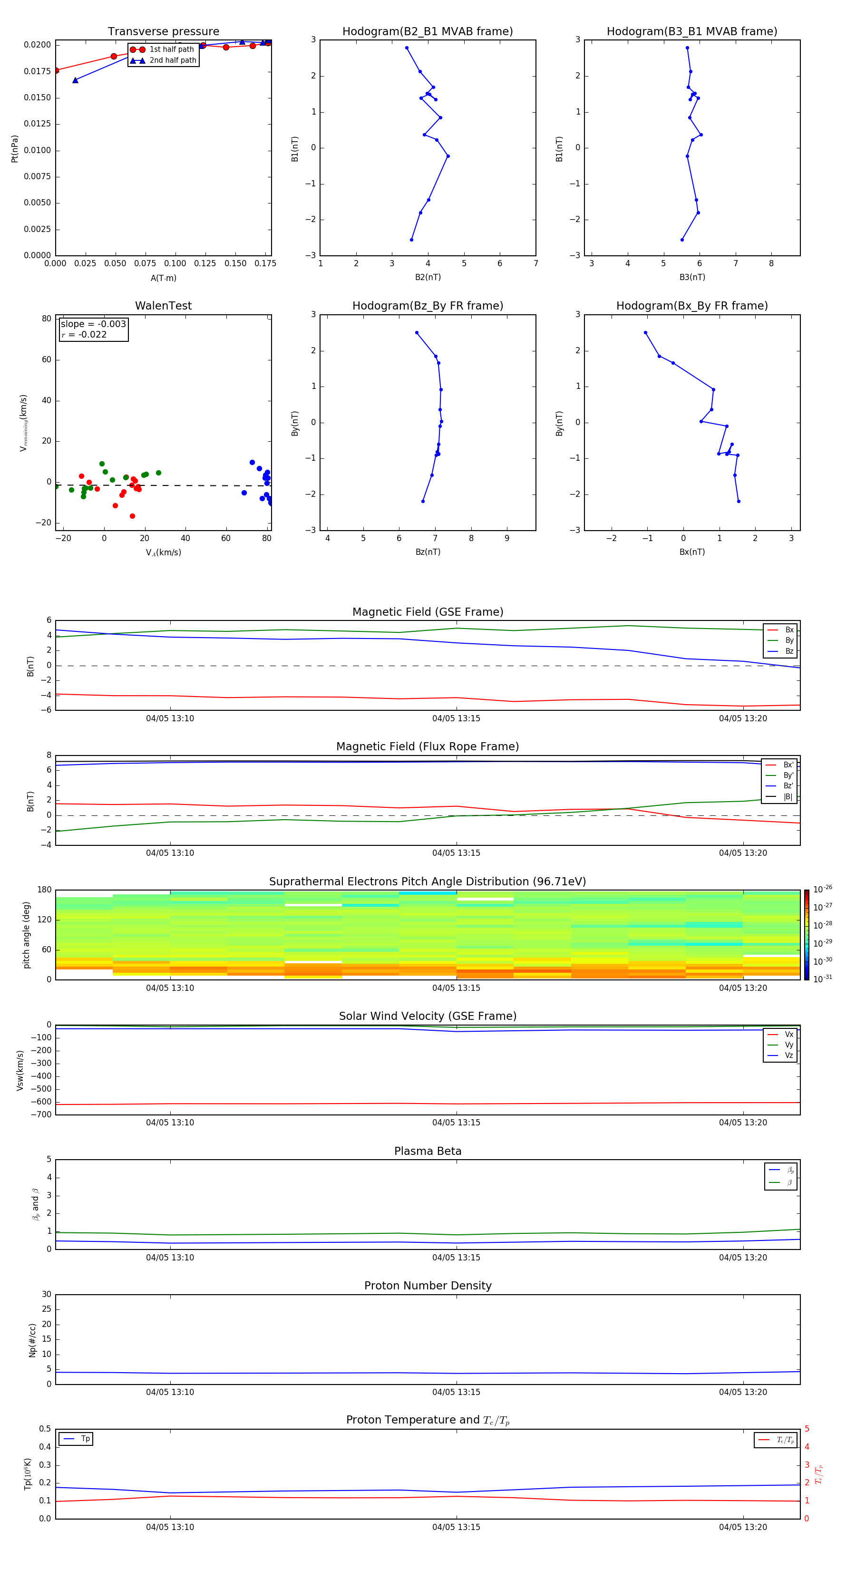The height and width of the screenshot is (1569, 856).
Task: Click the WalenTest 'V_A(km/s)' x-axis label
Action: pyautogui.click(x=163, y=552)
